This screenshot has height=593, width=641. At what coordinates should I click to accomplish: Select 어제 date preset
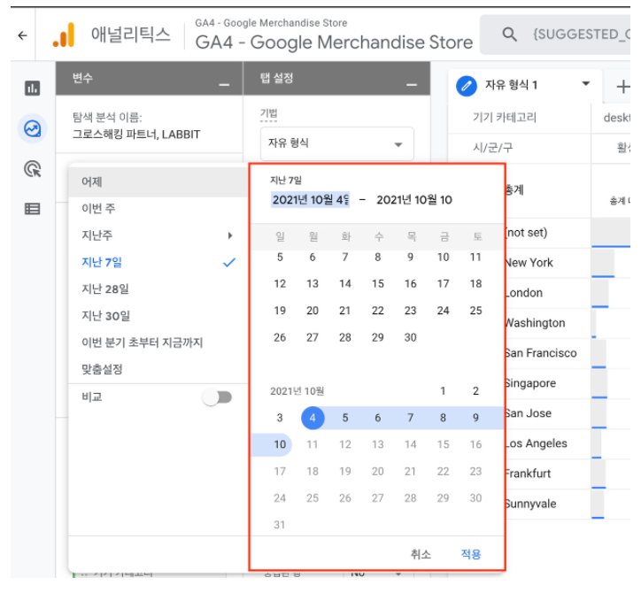tap(158, 181)
